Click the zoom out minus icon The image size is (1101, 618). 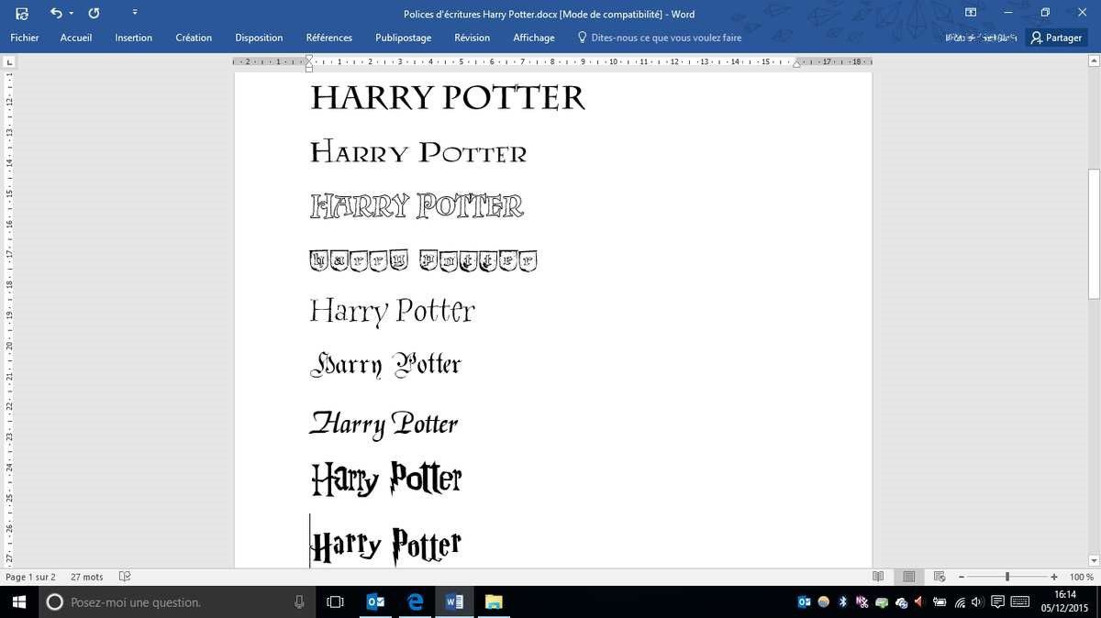coord(961,577)
